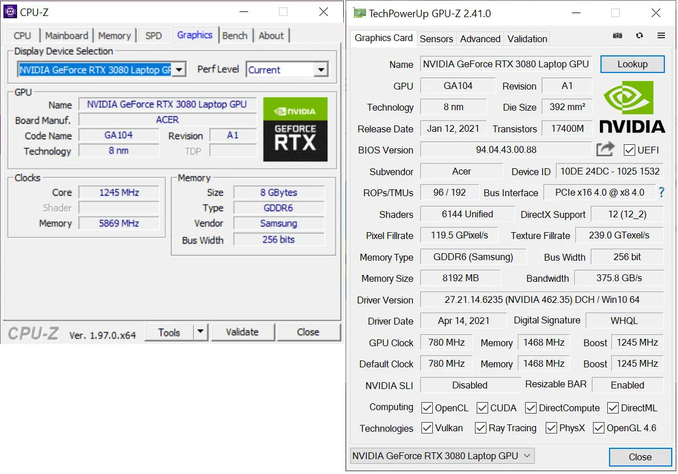Screen dimensions: 678x474
Task: Switch to the Mainboard tab in CPU-Z
Action: [67, 35]
